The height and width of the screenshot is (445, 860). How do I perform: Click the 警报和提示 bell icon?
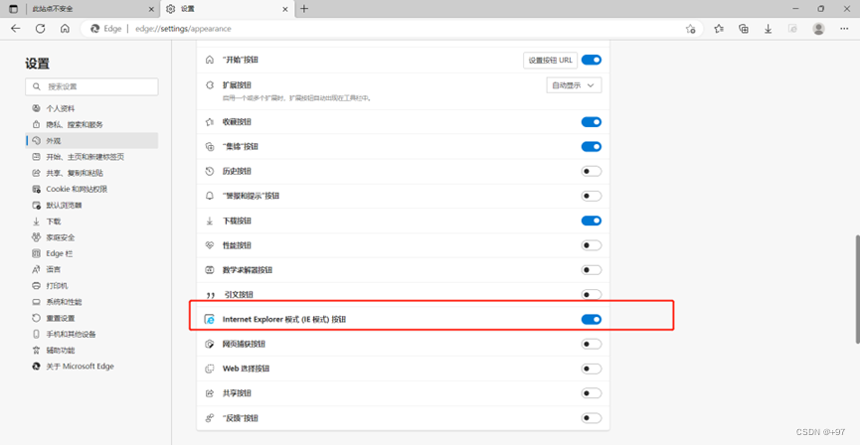[210, 196]
